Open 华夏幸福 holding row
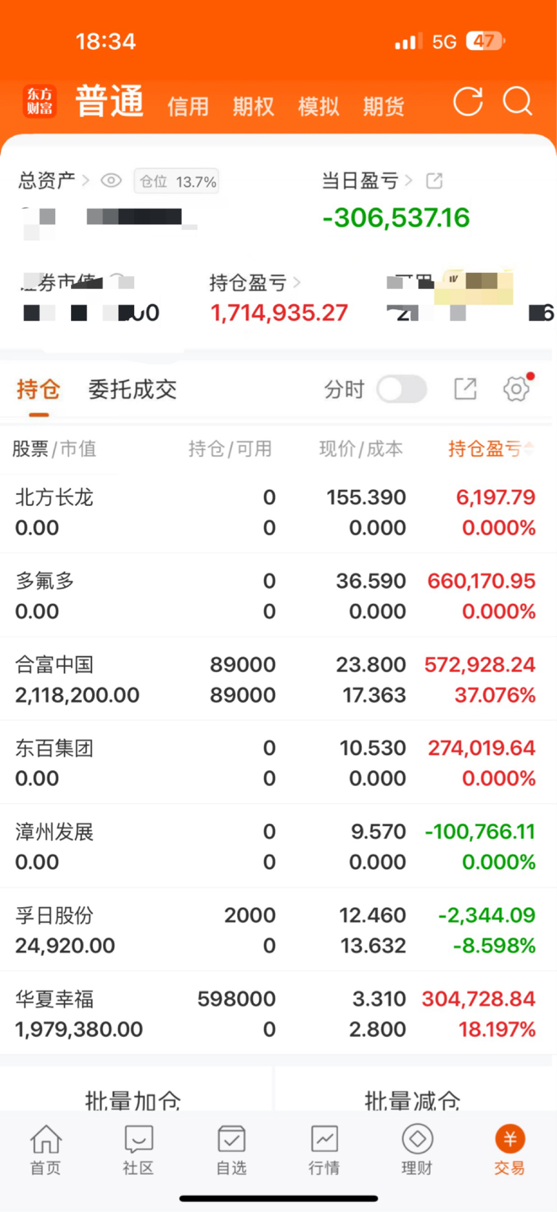Screen dimensions: 557x1212 point(278,1013)
